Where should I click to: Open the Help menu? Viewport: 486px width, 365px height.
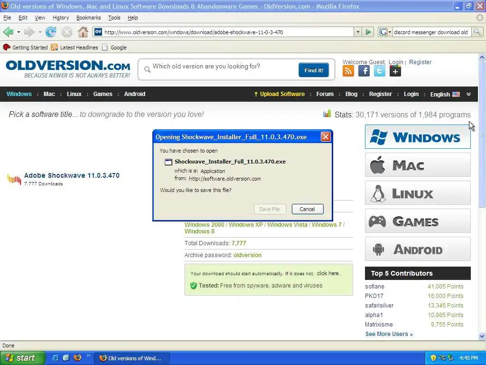coord(133,18)
